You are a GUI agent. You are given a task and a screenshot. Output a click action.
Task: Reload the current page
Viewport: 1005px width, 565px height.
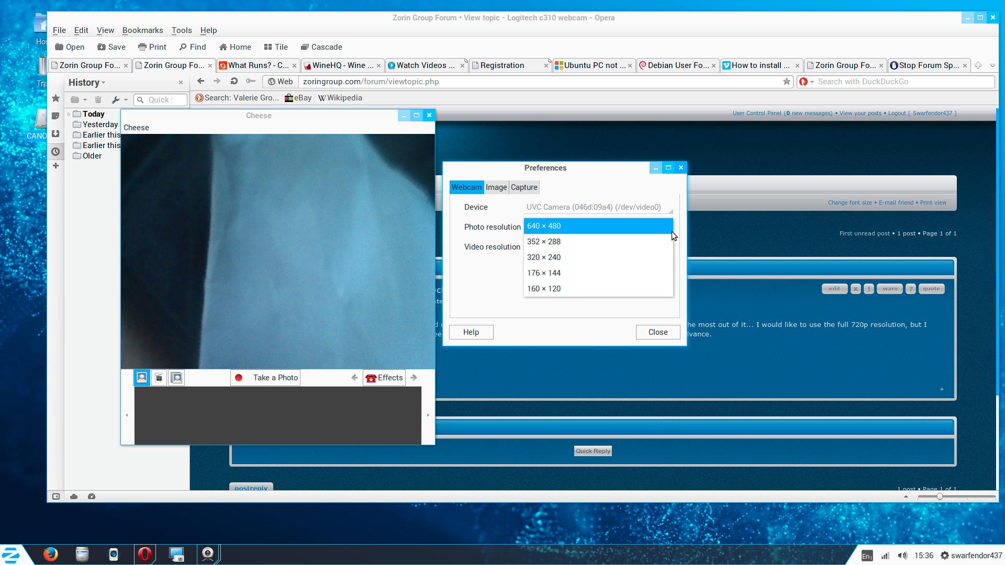click(234, 81)
